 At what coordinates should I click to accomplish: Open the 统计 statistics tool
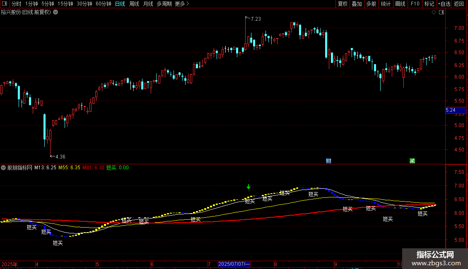(x=386, y=4)
